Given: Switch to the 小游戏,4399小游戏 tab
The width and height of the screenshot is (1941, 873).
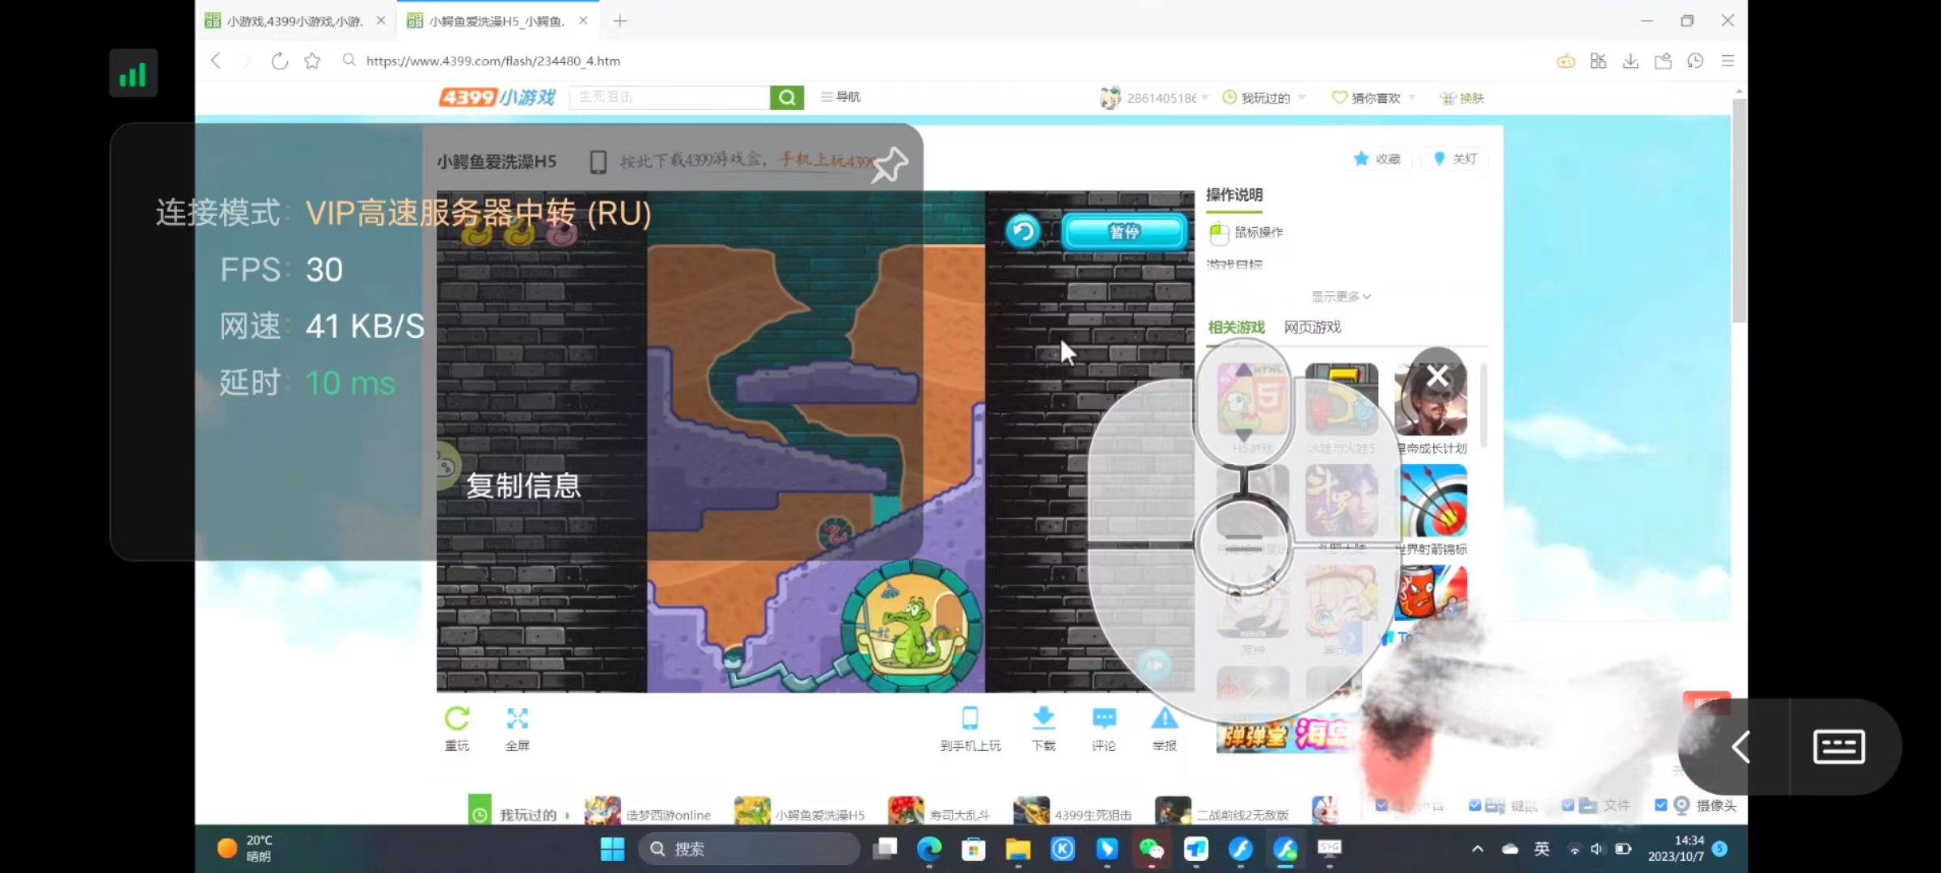Looking at the screenshot, I should point(294,21).
